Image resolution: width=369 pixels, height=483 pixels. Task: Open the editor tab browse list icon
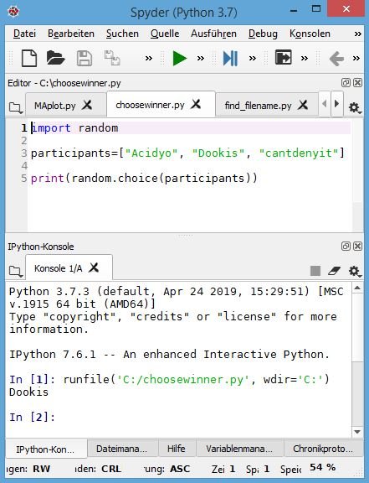(x=15, y=108)
